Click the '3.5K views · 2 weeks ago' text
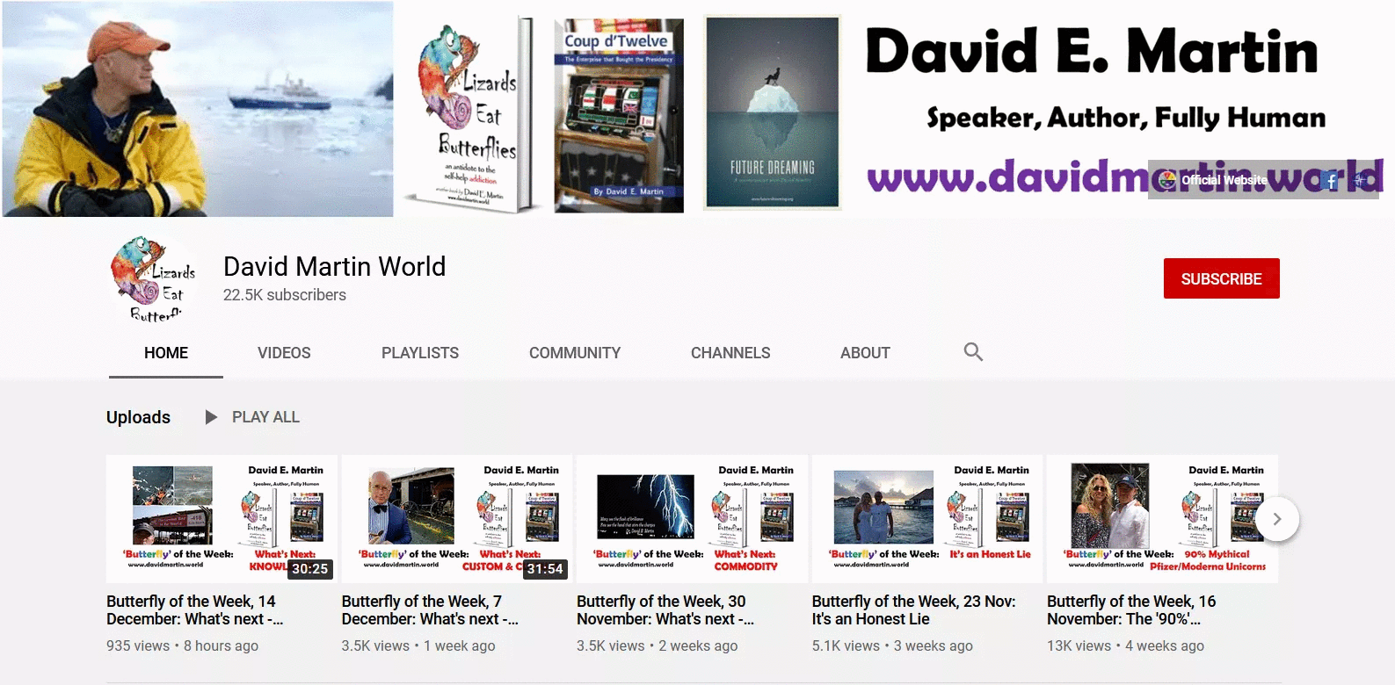The width and height of the screenshot is (1395, 685). (658, 645)
